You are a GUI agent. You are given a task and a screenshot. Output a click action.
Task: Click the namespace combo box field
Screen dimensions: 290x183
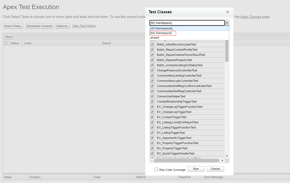point(187,23)
